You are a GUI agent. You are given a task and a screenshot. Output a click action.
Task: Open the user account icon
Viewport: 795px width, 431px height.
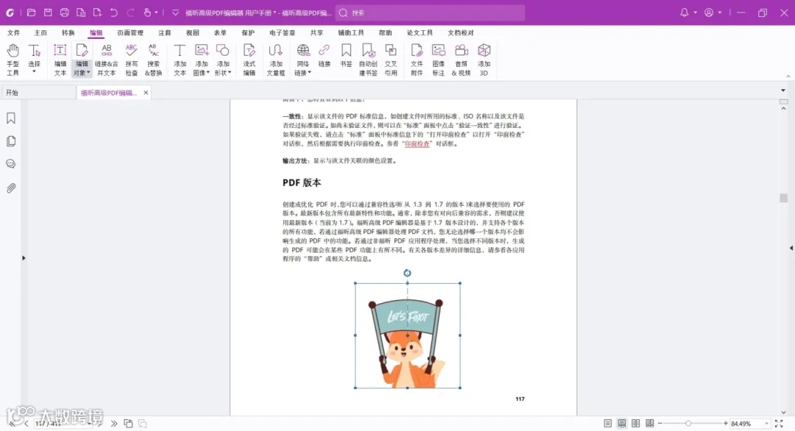[x=709, y=13]
